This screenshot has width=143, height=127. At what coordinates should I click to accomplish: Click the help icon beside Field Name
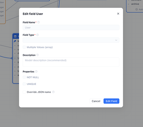pos(39,22)
